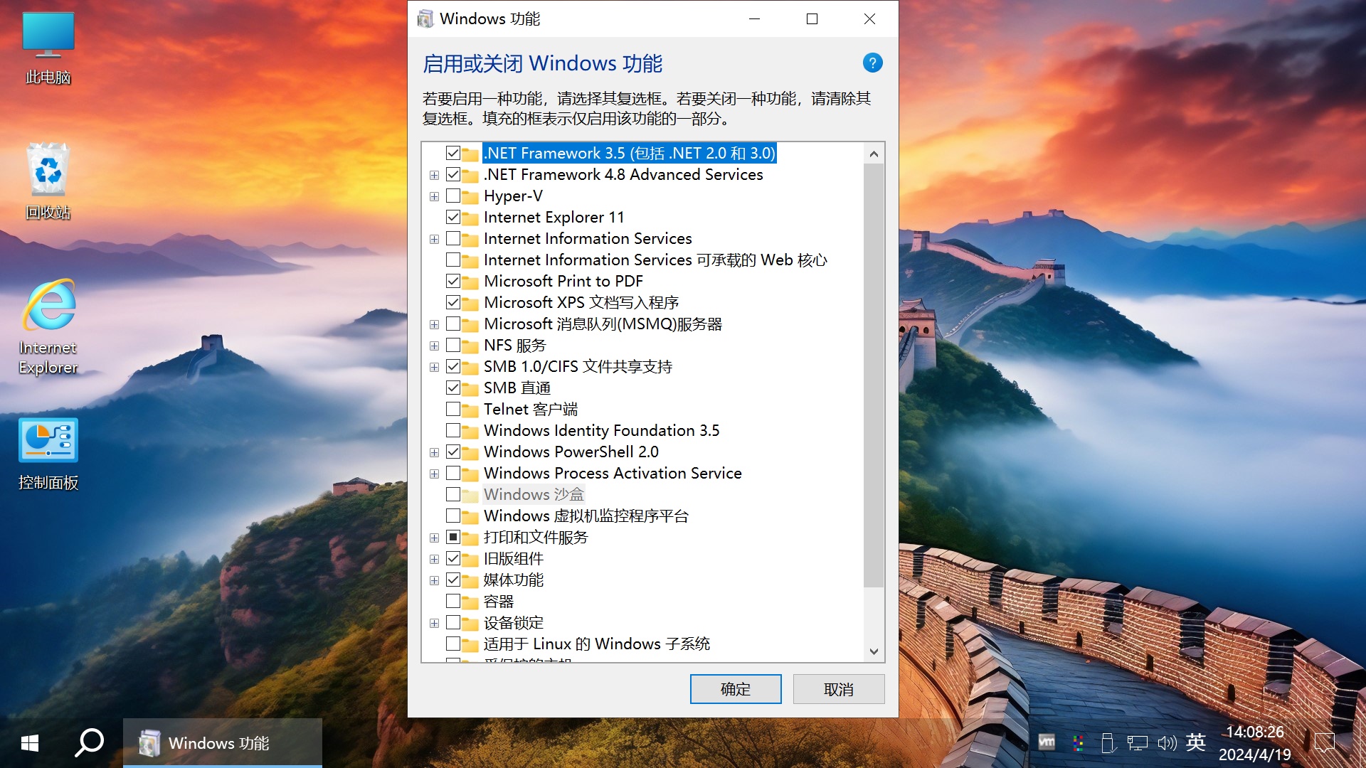Select the 媒体功能 entry text

tap(514, 580)
